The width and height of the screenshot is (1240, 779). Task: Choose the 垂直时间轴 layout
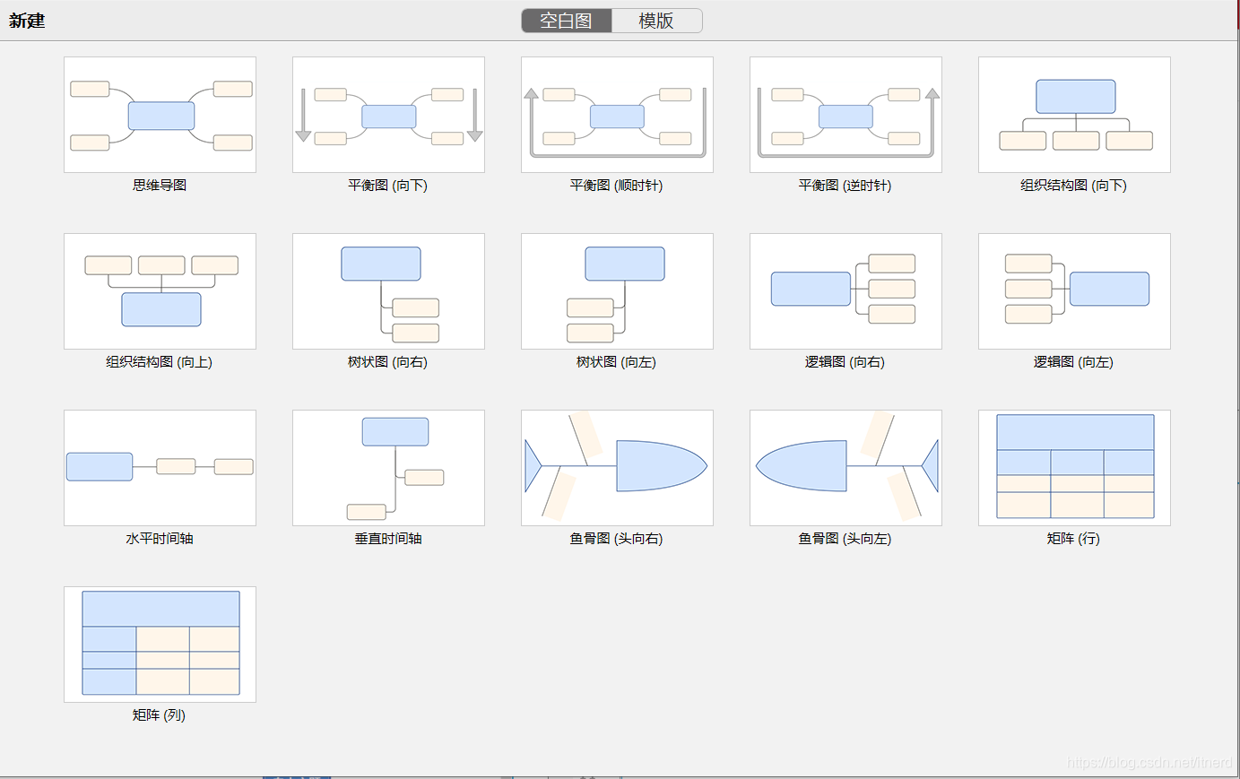point(388,467)
